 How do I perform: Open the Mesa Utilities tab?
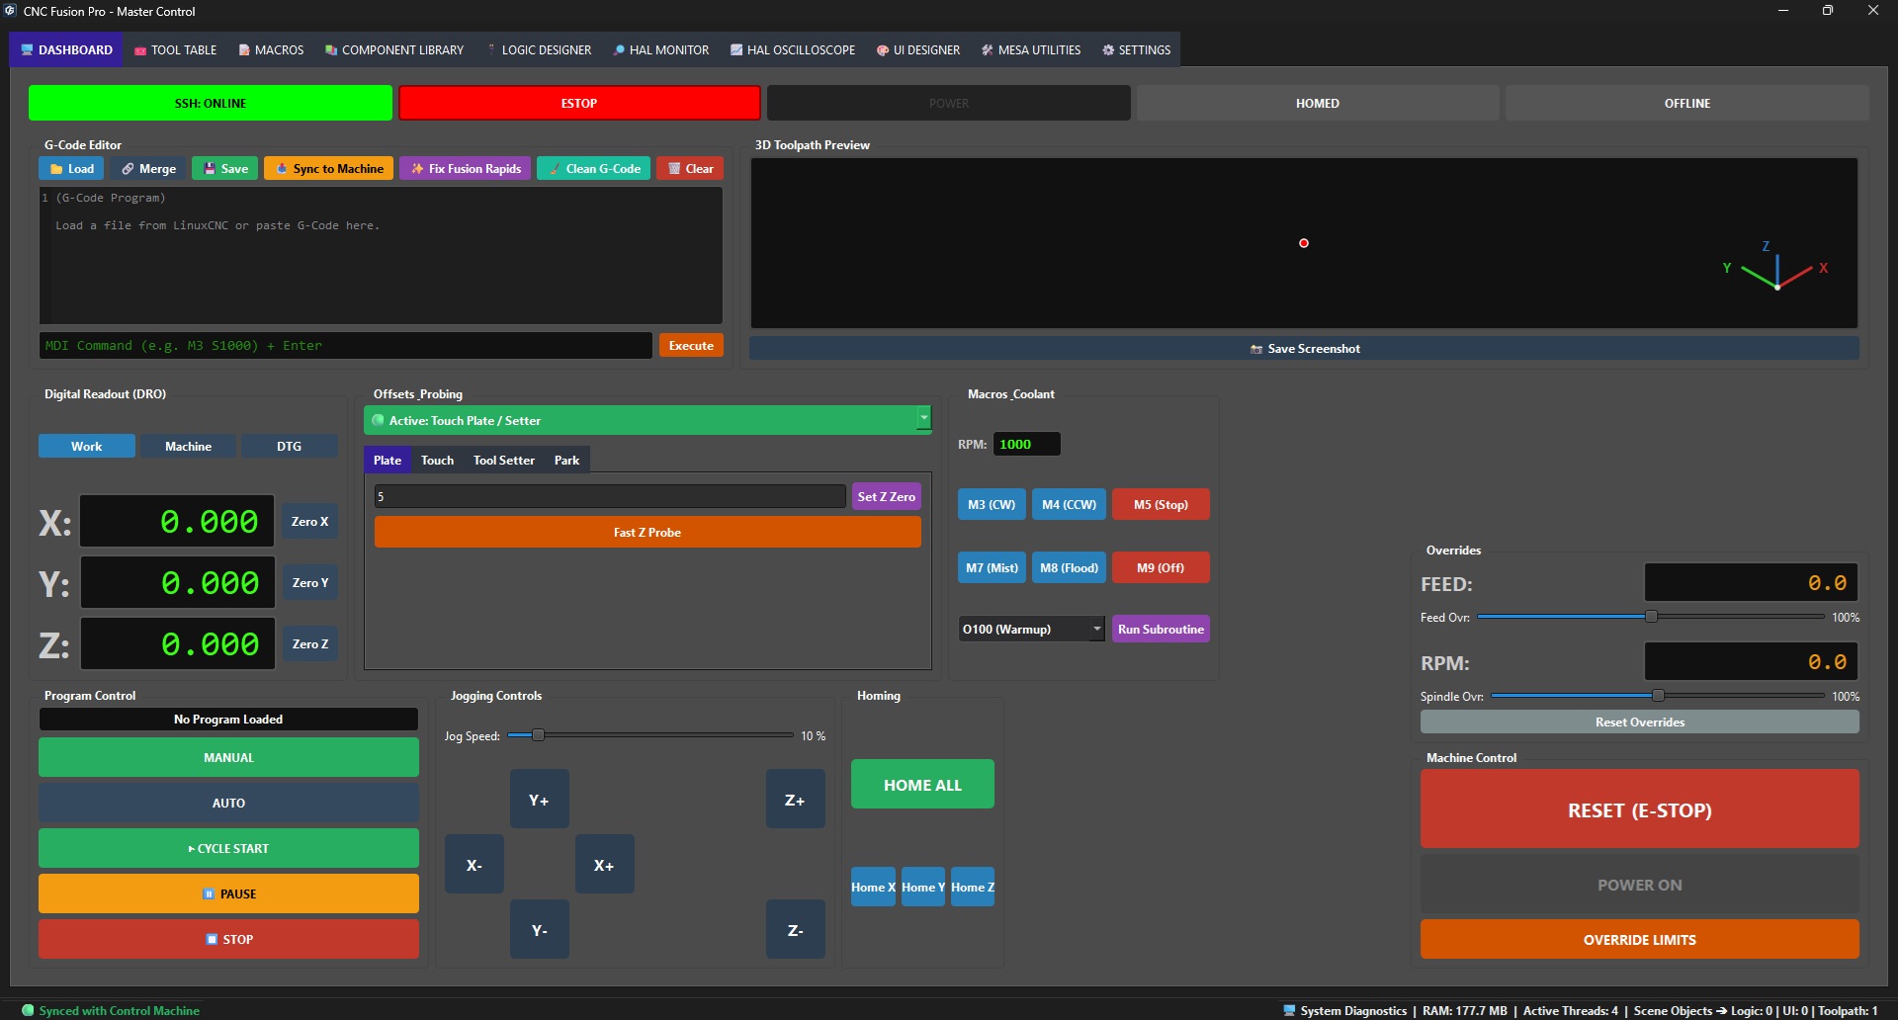point(1030,49)
